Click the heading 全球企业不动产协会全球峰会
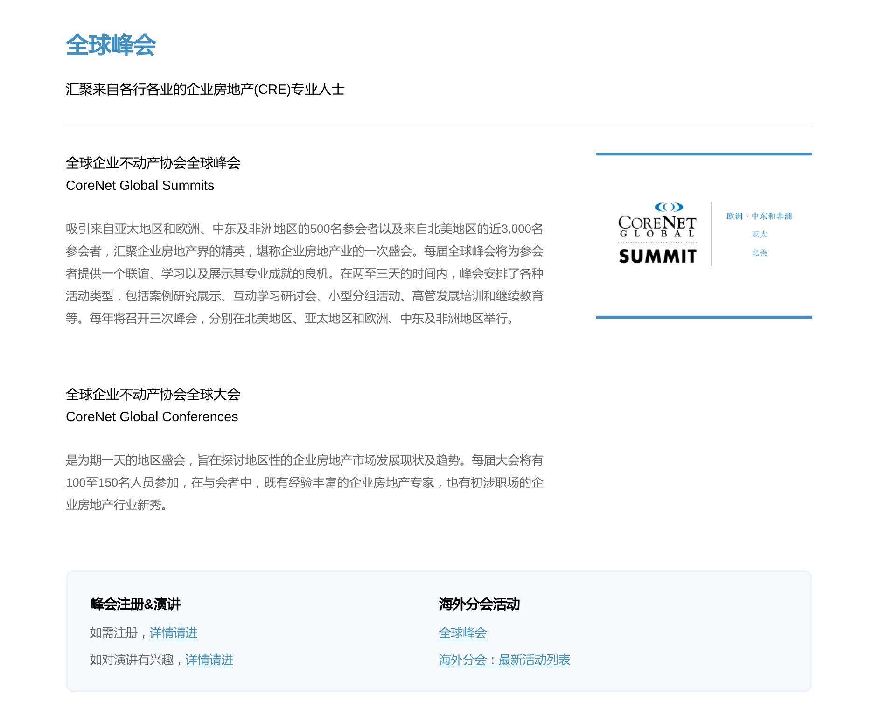893x723 pixels. click(153, 163)
